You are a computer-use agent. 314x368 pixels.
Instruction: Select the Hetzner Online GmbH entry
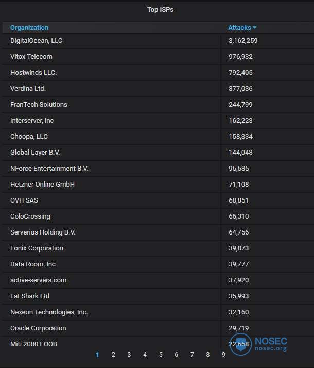pyautogui.click(x=158, y=185)
